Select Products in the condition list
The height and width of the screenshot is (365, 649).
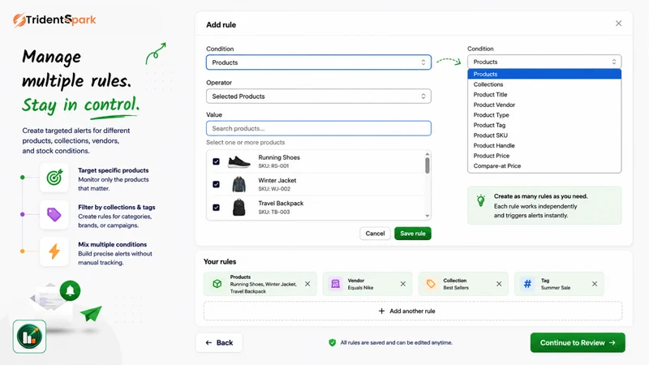pyautogui.click(x=544, y=74)
